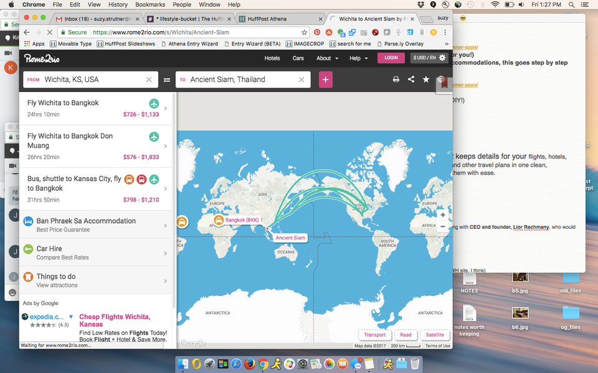Open Firefox from the dock

tap(249, 364)
